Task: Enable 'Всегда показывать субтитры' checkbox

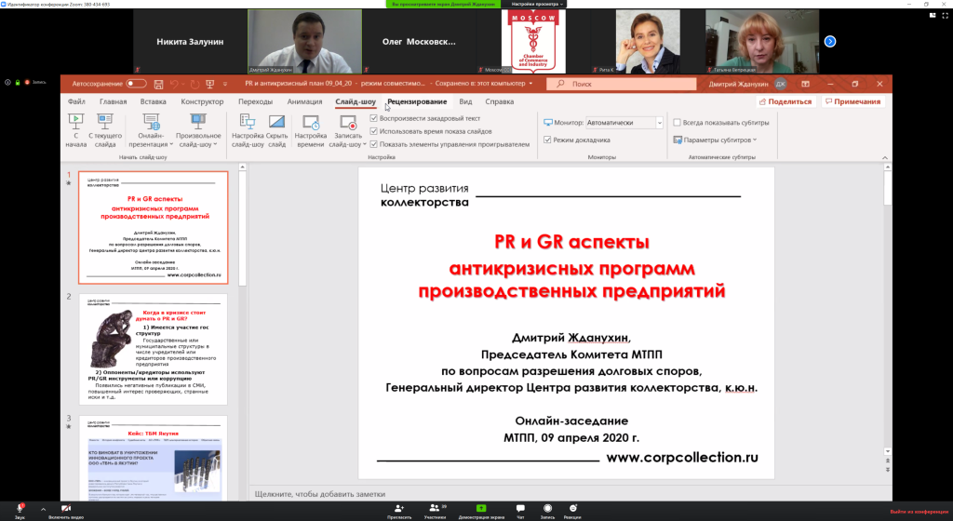Action: (677, 123)
